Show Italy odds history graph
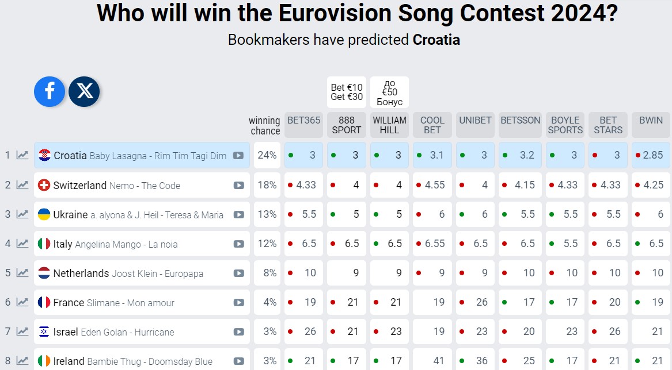Image resolution: width=672 pixels, height=370 pixels. click(x=22, y=244)
